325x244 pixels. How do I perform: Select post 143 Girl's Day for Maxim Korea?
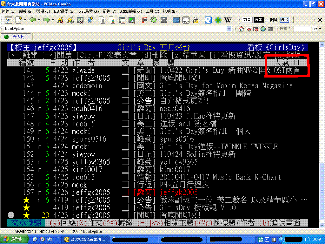point(157,86)
